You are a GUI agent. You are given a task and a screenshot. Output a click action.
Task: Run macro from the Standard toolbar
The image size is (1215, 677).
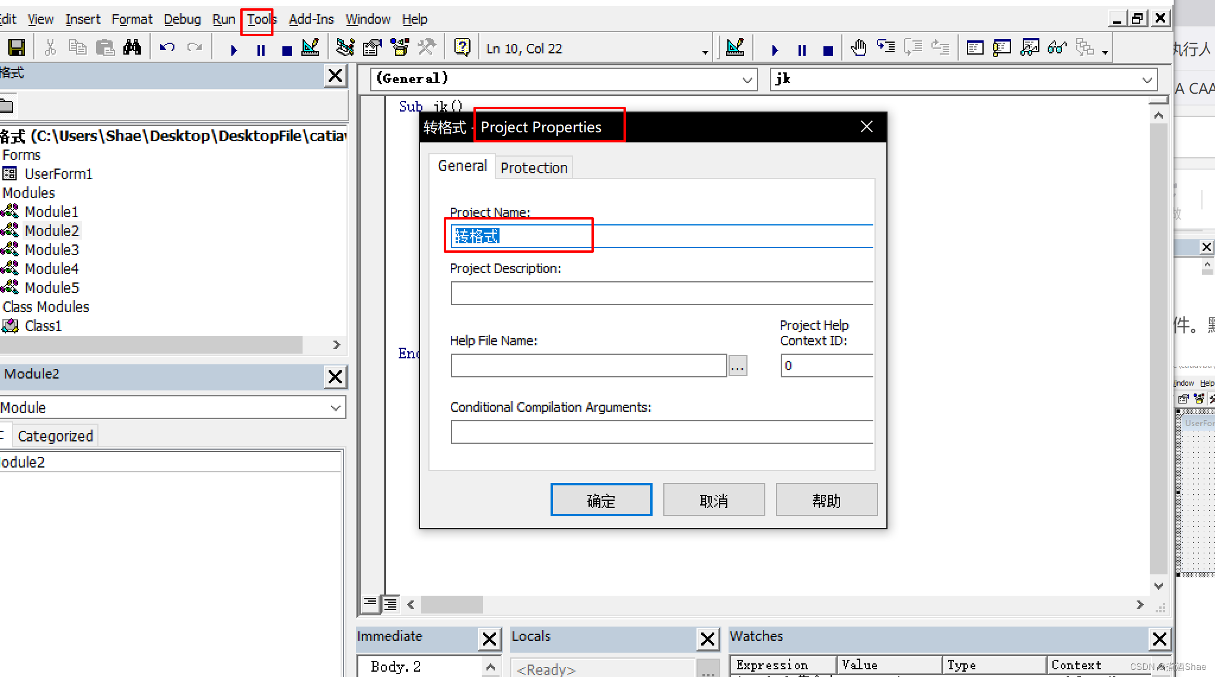click(x=234, y=50)
